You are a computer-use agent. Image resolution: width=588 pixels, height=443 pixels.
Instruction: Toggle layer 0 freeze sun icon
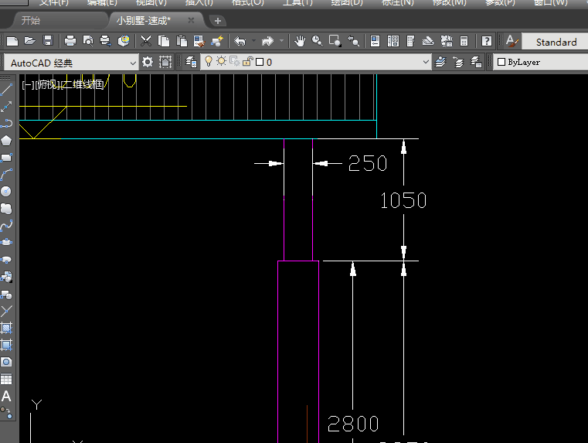click(x=221, y=61)
